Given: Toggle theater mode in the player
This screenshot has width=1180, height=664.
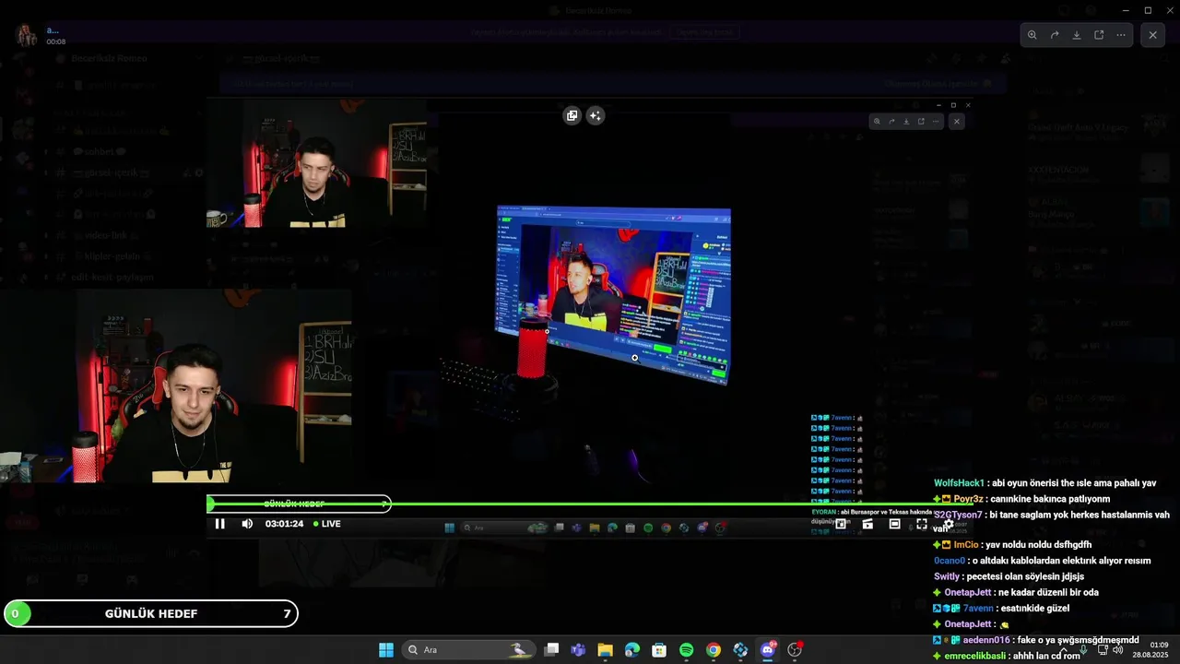Looking at the screenshot, I should coord(894,524).
